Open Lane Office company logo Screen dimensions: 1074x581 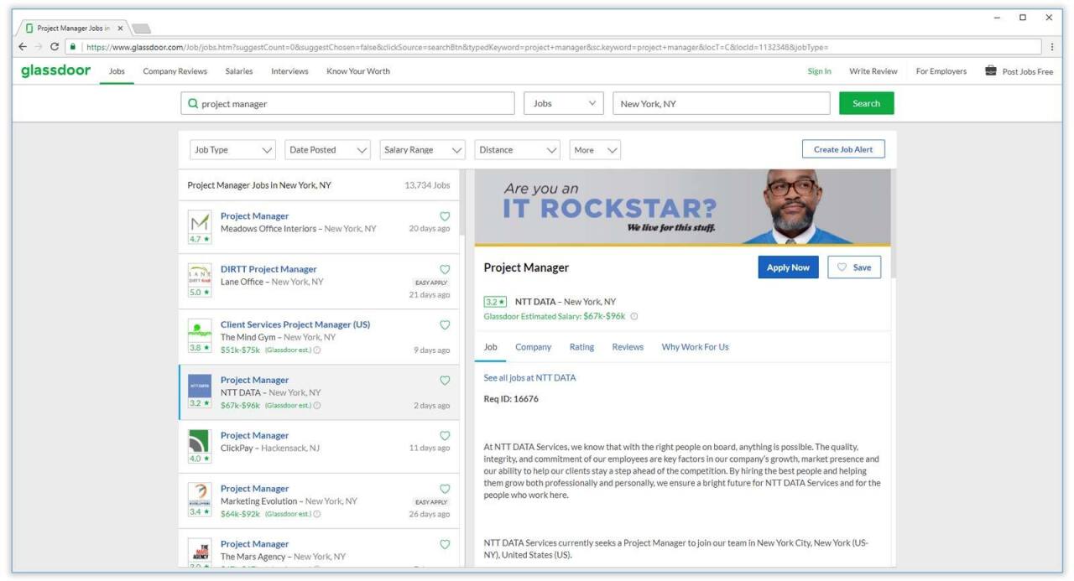(x=200, y=275)
